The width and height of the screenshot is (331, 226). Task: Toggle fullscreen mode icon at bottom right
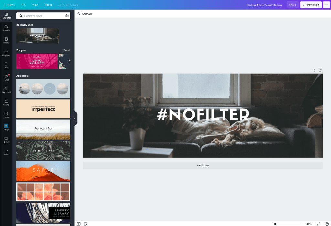point(319,224)
